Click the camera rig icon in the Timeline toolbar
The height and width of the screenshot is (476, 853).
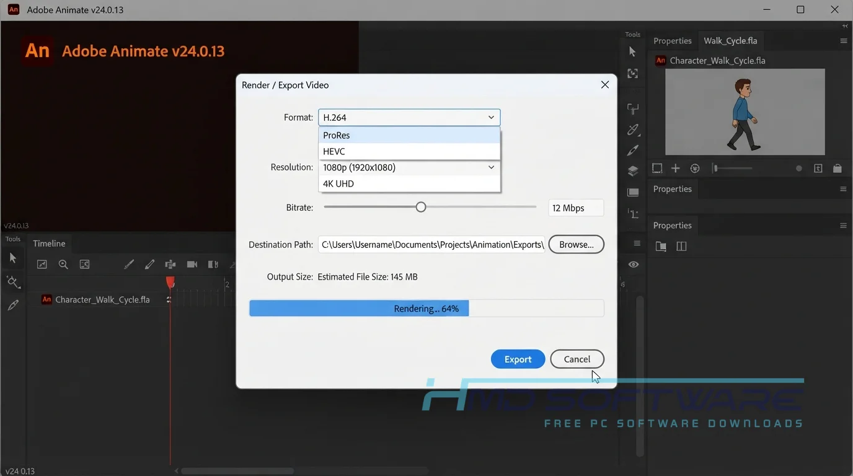(170, 265)
